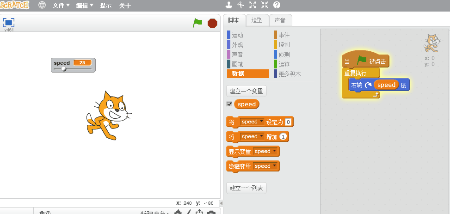
Task: Switch to the 脚本 tab
Action: 234,20
